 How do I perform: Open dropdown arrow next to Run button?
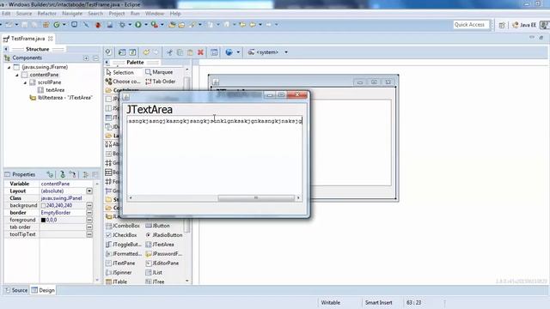146,25
